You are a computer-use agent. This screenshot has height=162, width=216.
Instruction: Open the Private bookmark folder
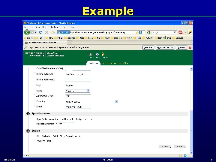59,38
